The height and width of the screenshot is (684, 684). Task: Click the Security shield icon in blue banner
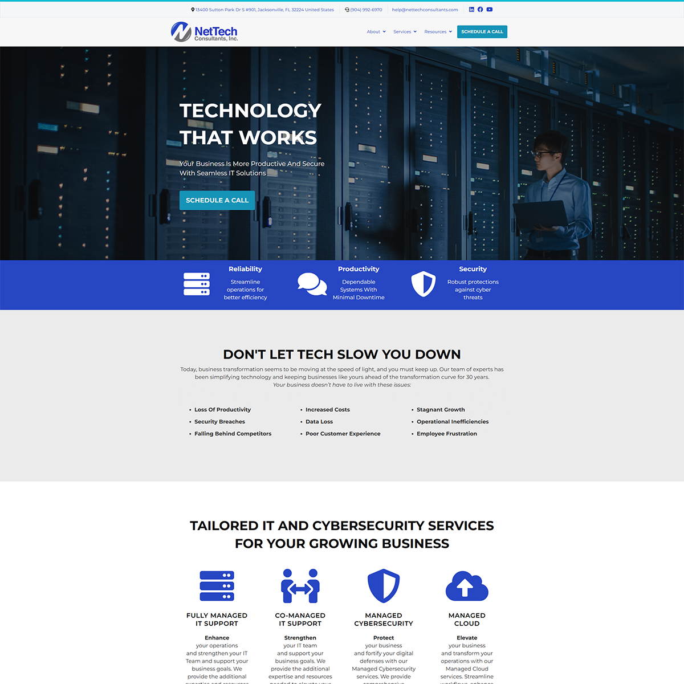pos(424,284)
